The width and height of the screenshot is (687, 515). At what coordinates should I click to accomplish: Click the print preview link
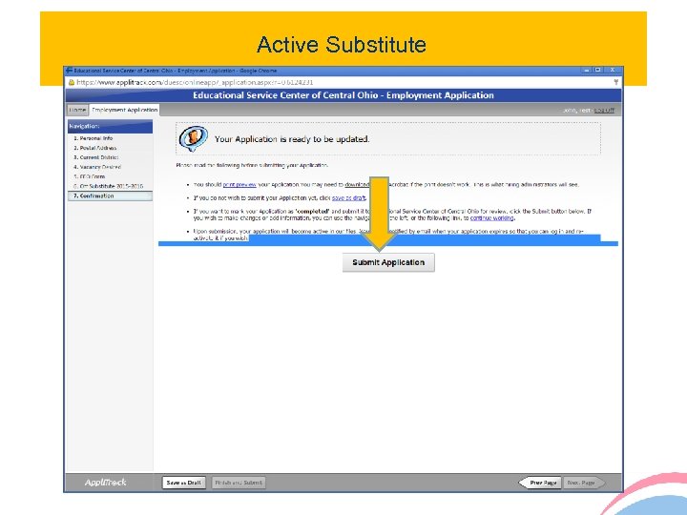click(239, 185)
